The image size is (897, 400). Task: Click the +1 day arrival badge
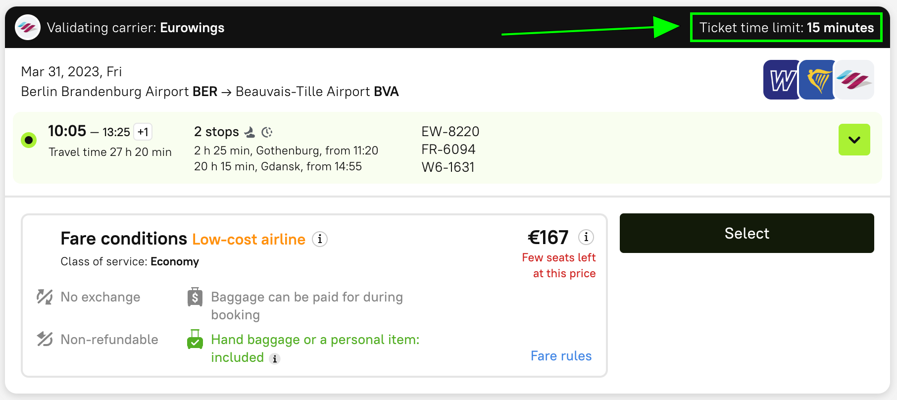(x=143, y=132)
